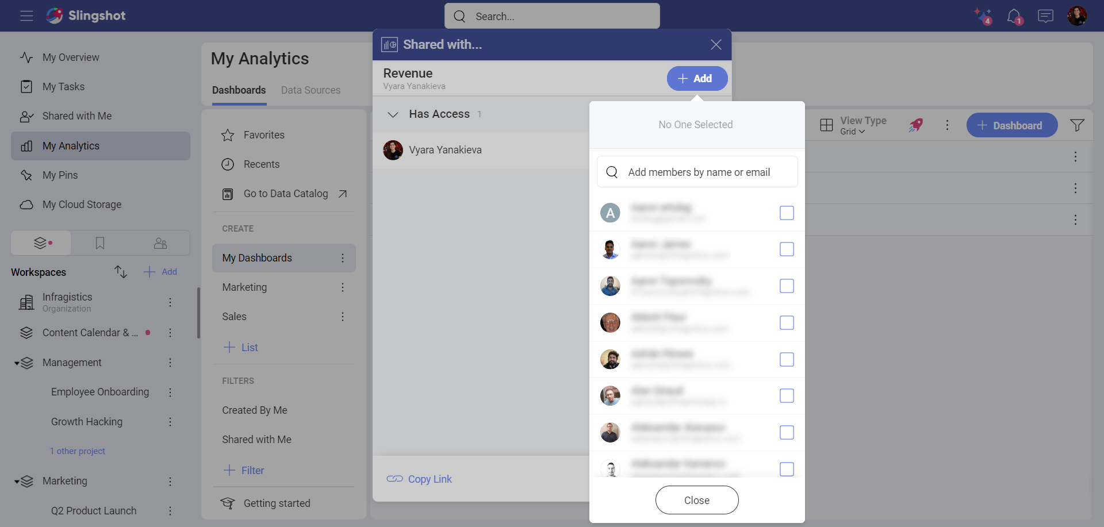Open Infragistics options menu
This screenshot has width=1104, height=527.
[x=170, y=302]
